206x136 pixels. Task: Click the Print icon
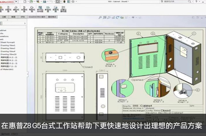(45, 2)
